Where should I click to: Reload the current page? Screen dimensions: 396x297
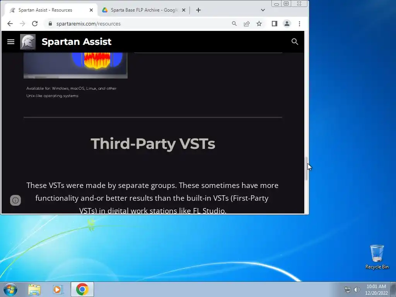pos(35,24)
